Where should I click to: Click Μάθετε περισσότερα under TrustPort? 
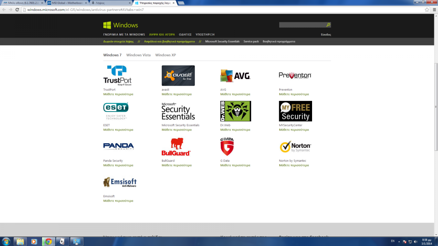point(118,94)
